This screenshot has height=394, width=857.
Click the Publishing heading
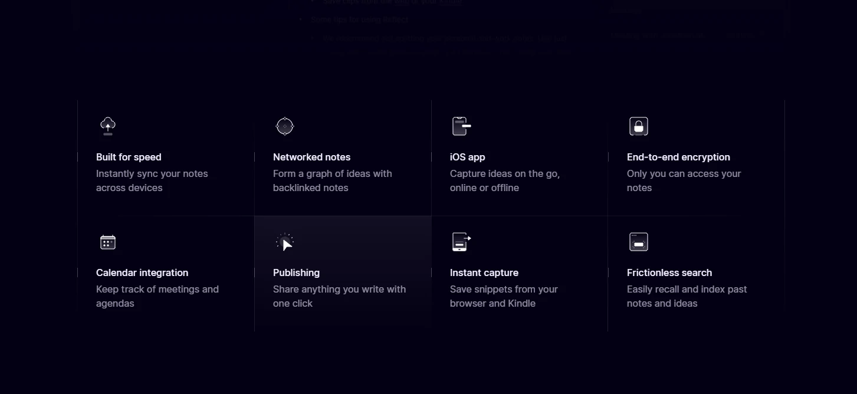[296, 272]
